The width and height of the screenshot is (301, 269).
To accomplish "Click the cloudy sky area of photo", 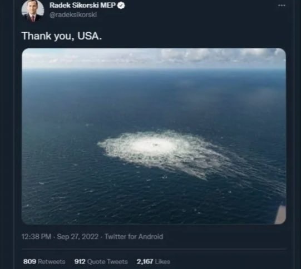I will pos(154,57).
